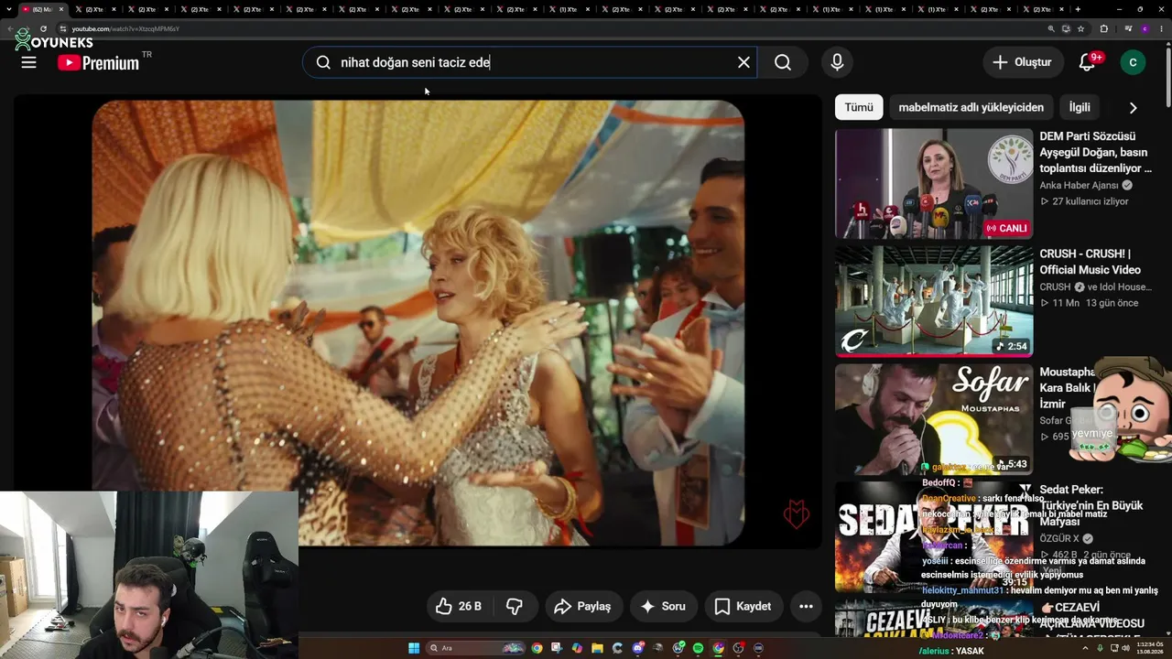Share the video using Paylaş
Image resolution: width=1172 pixels, height=659 pixels.
[582, 606]
